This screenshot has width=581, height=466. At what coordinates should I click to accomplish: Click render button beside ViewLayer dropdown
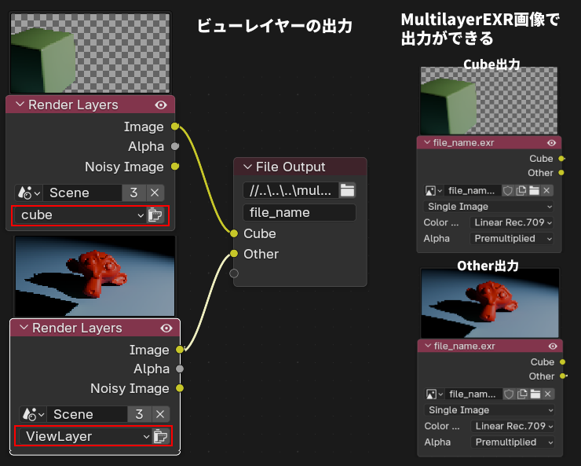tap(160, 436)
